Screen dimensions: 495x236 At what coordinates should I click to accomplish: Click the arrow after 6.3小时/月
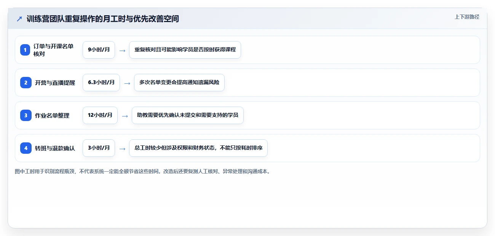click(127, 83)
